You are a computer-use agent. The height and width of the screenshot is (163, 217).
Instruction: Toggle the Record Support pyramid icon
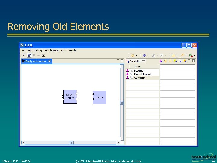coord(127,74)
